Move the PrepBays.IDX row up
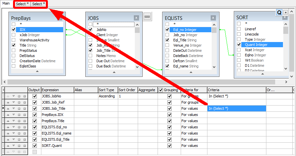 (8, 115)
